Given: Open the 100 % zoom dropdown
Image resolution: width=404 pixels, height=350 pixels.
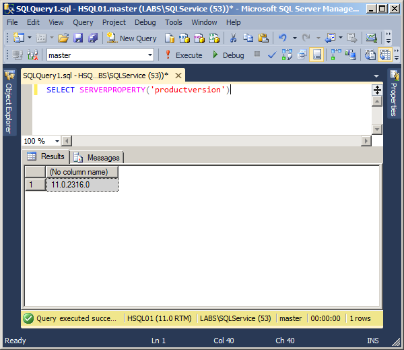Looking at the screenshot, I should coord(57,141).
